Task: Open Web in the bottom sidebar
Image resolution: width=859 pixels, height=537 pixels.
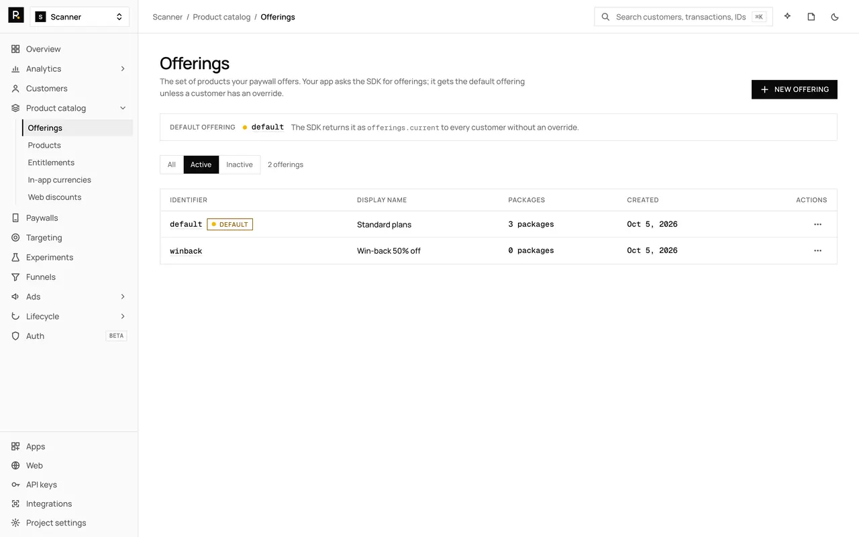Action: tap(69, 466)
